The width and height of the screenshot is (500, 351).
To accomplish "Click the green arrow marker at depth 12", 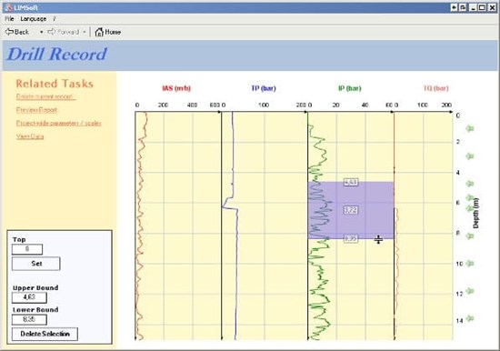I will coord(470,291).
